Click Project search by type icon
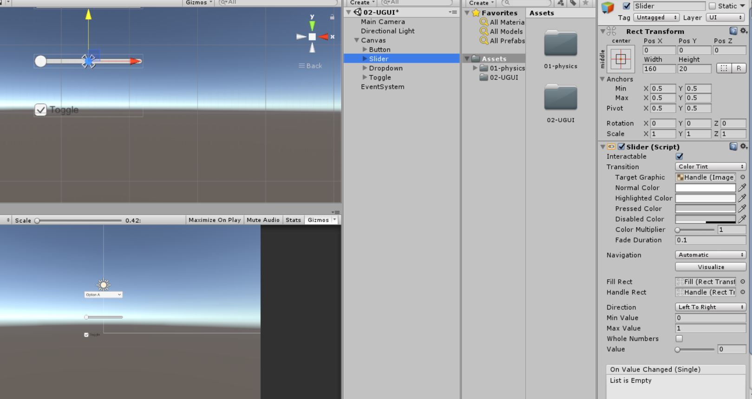 tap(561, 3)
